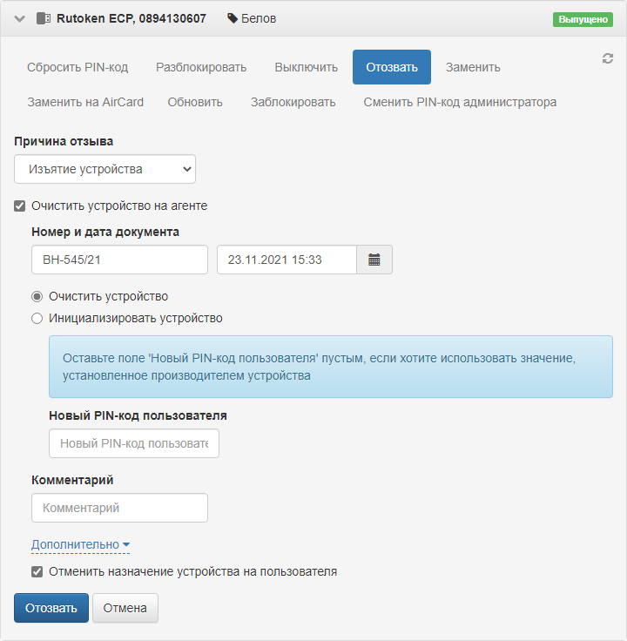
Task: Open the 'Разблокировать' tab
Action: tap(201, 67)
